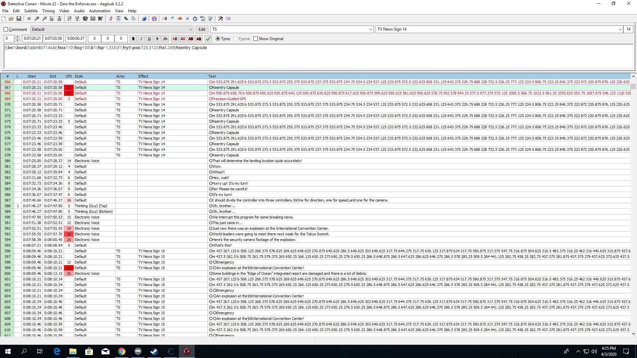Apply strikeout formatting to the line
637x358 pixels.
pyautogui.click(x=157, y=39)
